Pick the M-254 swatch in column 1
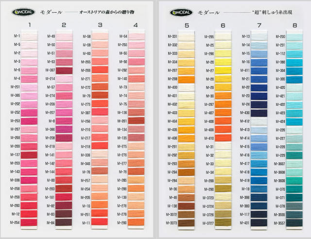The height and width of the screenshot is (239, 311). 30,222
